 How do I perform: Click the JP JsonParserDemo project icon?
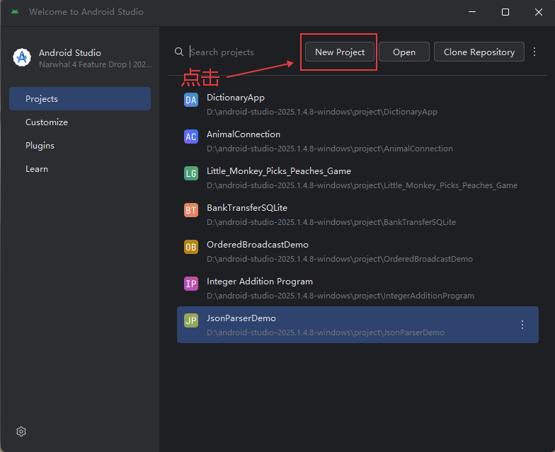(x=191, y=320)
